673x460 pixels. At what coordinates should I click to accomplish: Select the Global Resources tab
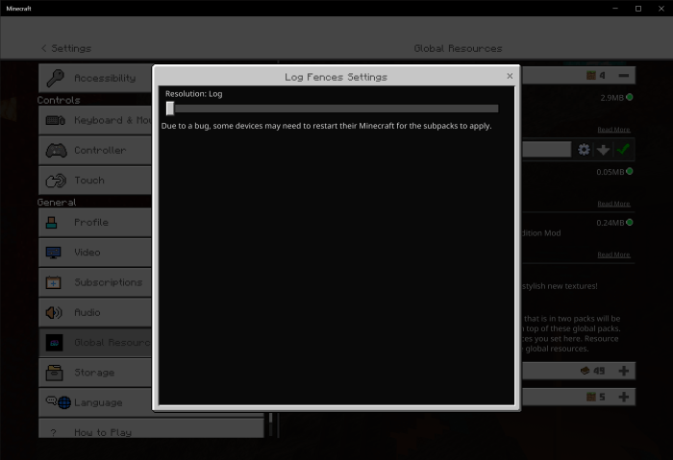[95, 343]
